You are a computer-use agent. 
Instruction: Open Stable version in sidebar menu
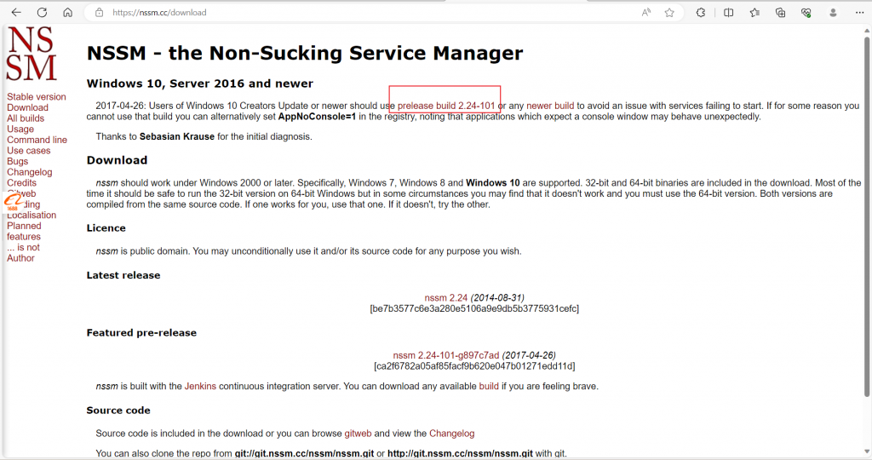36,97
